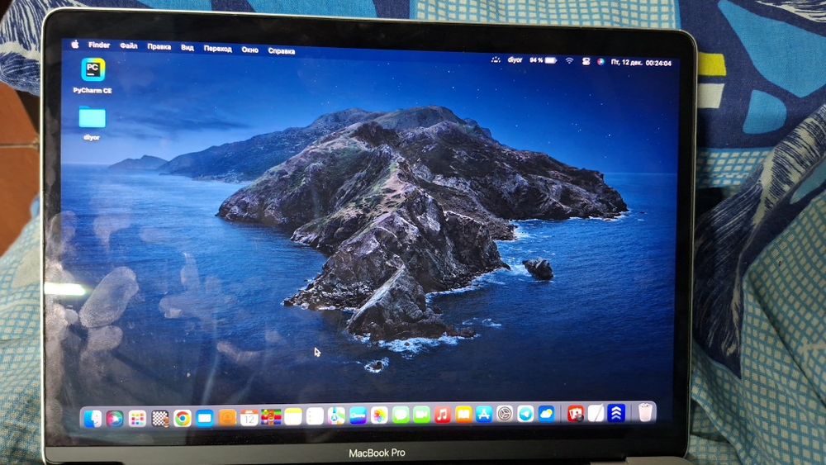
Task: Open the Calendar app showing 12
Action: click(x=249, y=418)
